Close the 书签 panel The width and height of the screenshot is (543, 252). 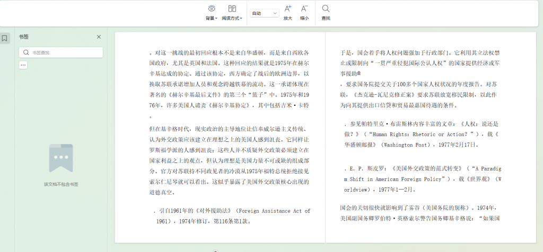[99, 37]
